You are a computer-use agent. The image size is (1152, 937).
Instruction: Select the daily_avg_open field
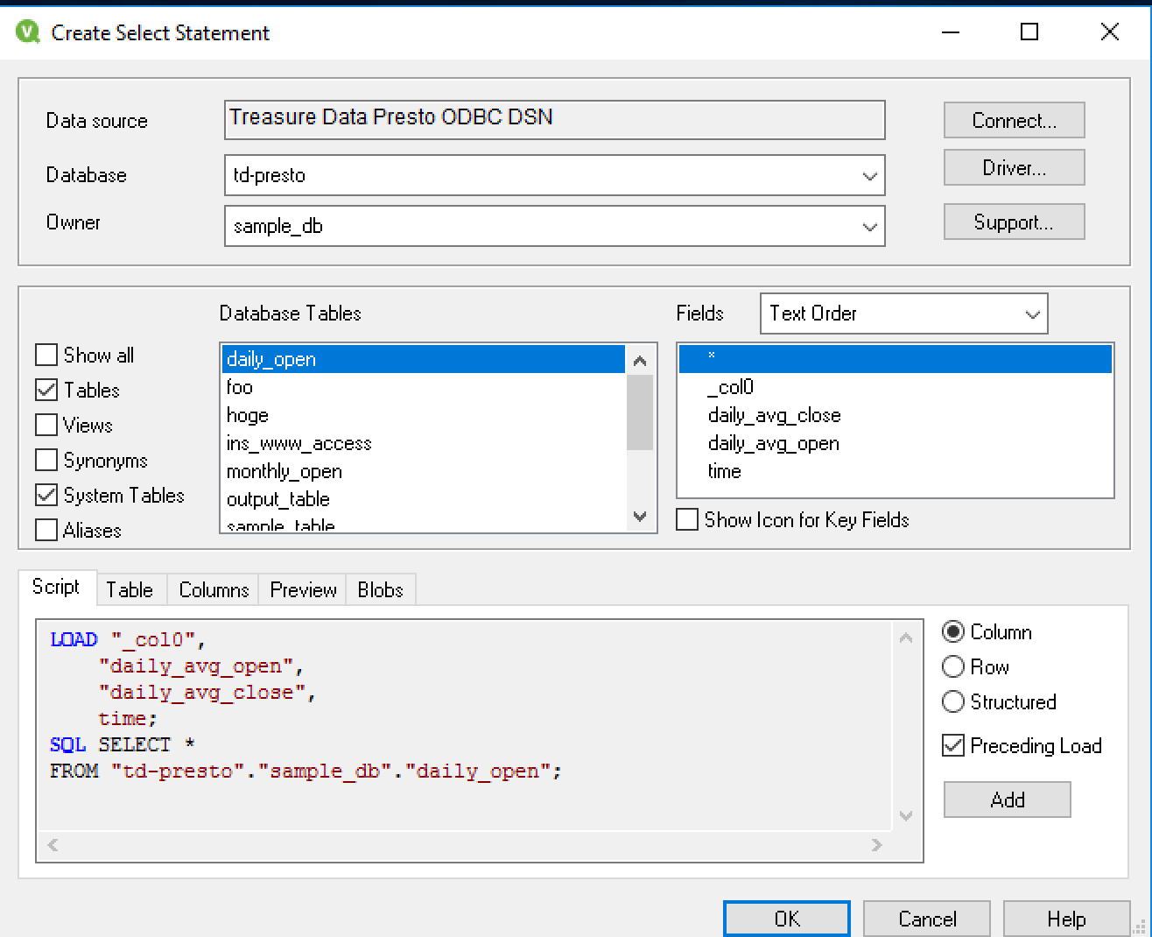tap(896, 443)
